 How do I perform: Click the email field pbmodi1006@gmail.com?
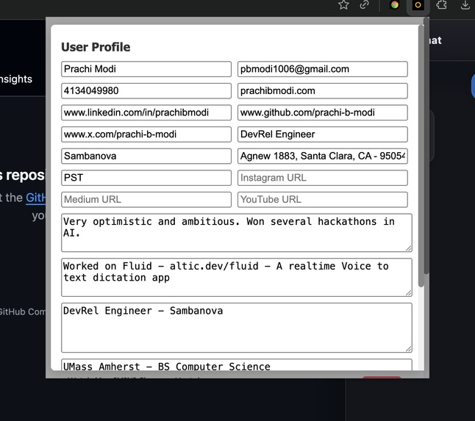click(x=323, y=69)
